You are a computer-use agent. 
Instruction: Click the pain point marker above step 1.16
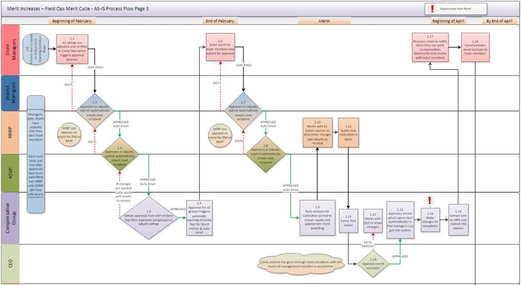click(430, 200)
